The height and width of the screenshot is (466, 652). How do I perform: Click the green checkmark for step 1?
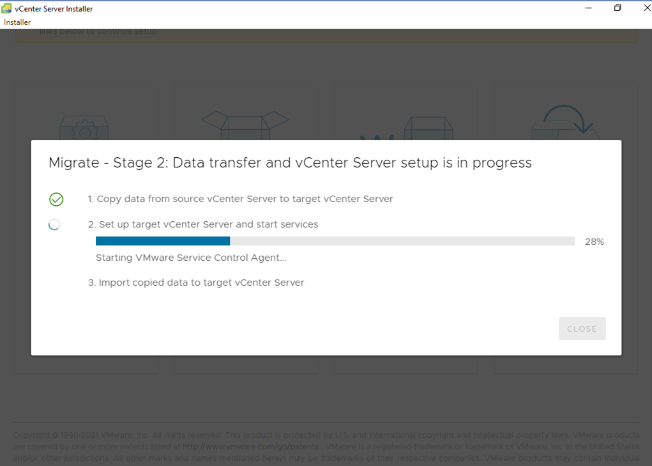(56, 199)
